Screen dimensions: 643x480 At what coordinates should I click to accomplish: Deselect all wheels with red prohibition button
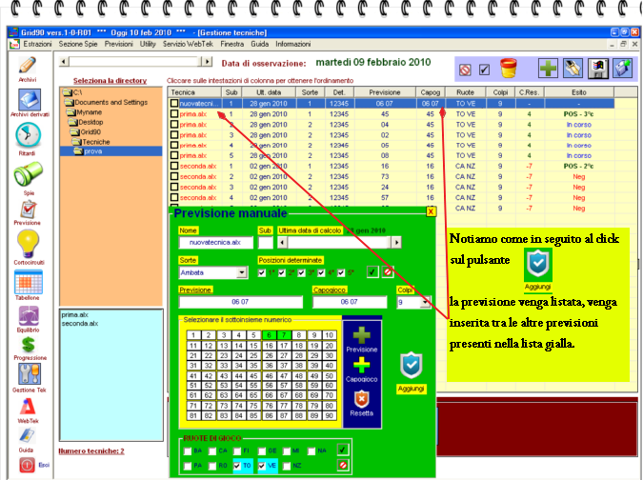click(x=343, y=466)
